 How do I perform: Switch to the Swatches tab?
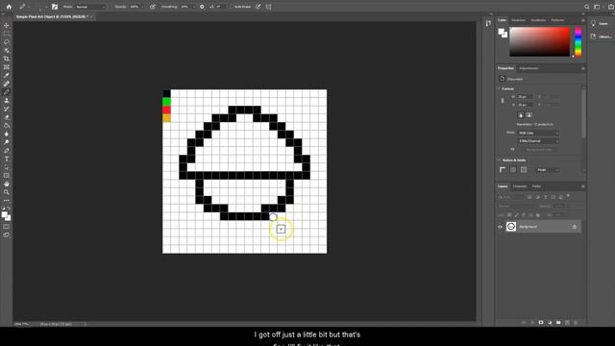(x=518, y=20)
